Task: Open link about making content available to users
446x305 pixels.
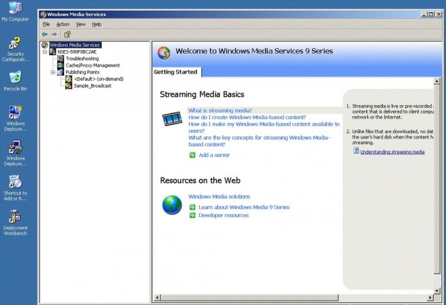Action: [264, 128]
